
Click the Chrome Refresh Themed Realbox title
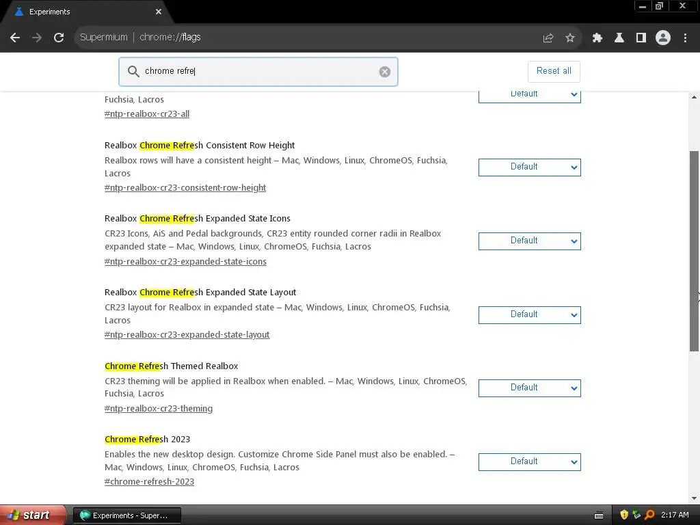(172, 366)
